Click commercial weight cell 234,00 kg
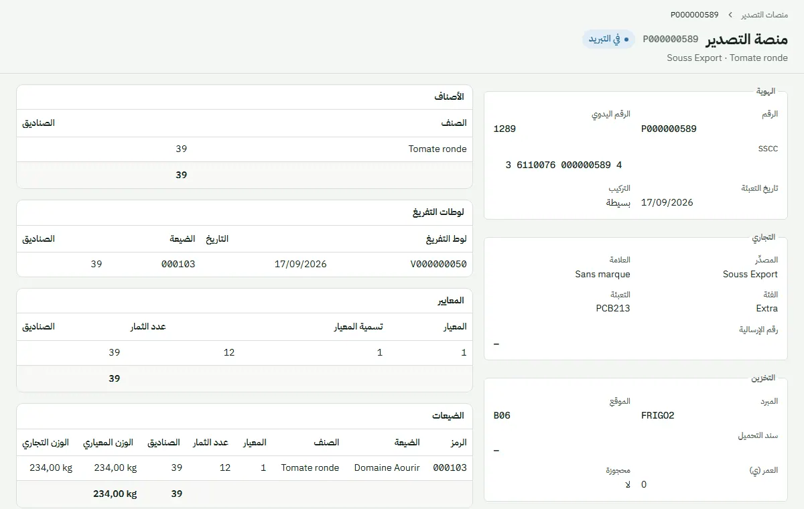Viewport: 804px width, 509px height. tap(51, 467)
